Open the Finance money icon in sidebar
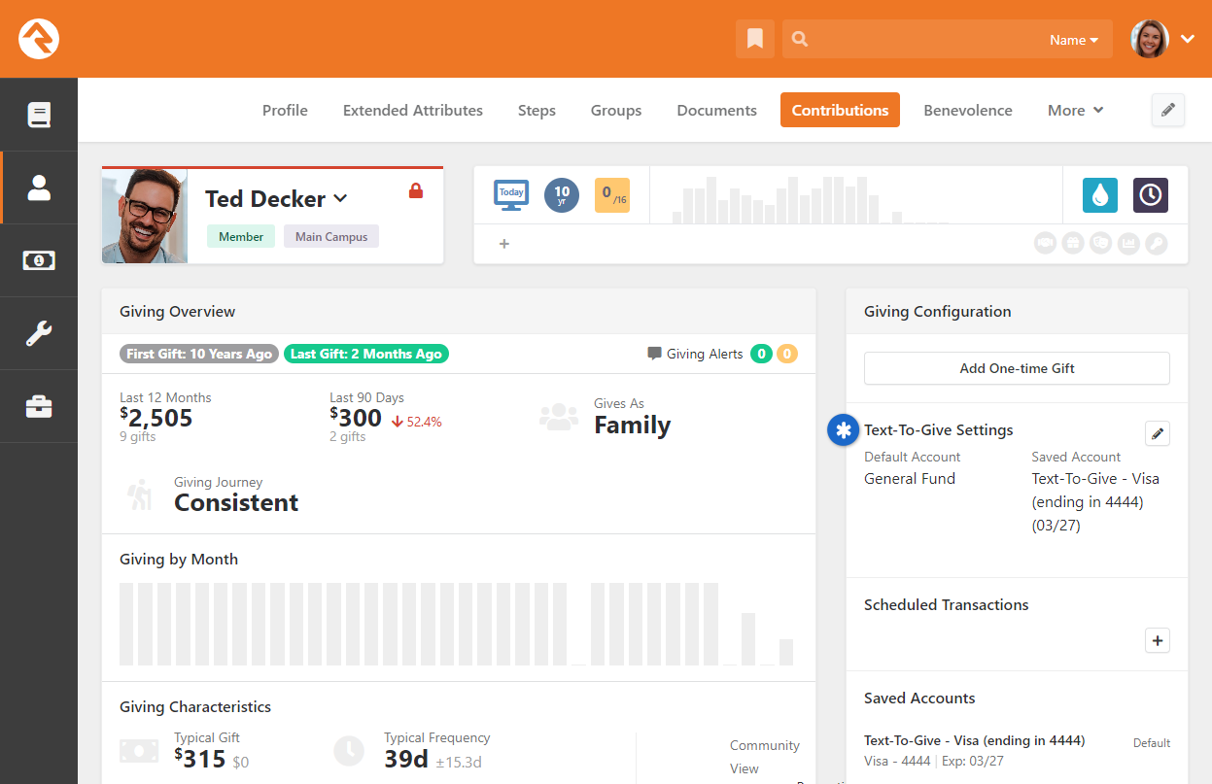The height and width of the screenshot is (784, 1212). click(39, 260)
